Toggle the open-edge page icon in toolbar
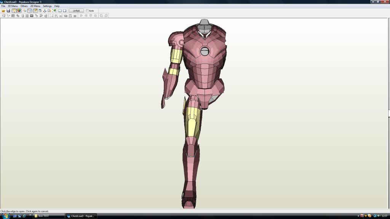The image size is (390, 219). (x=30, y=11)
